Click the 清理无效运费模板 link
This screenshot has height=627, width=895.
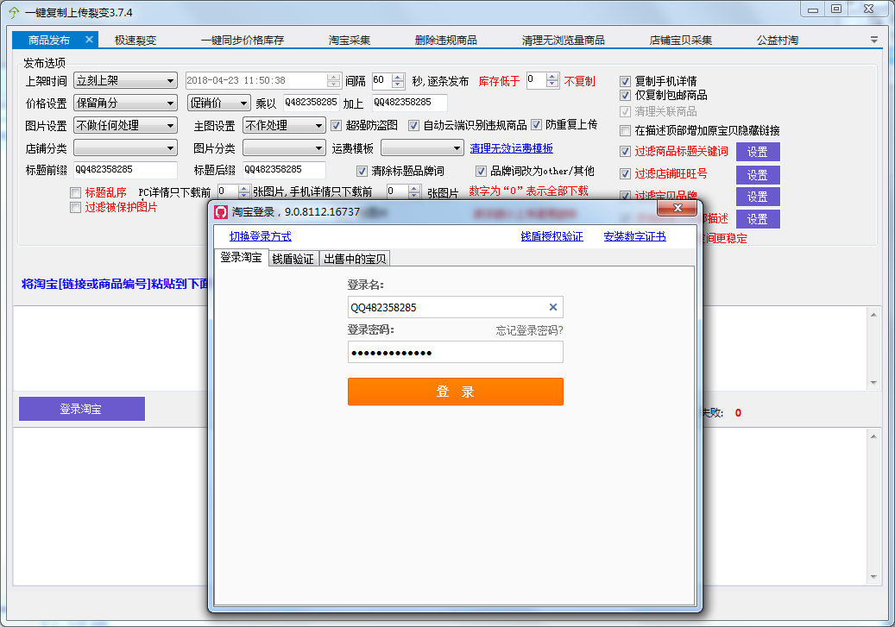pyautogui.click(x=511, y=148)
